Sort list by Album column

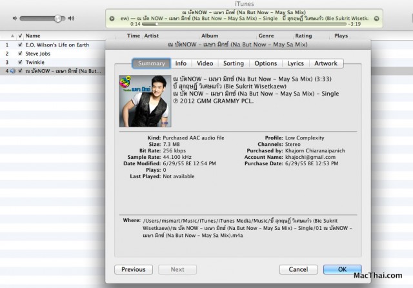click(210, 36)
